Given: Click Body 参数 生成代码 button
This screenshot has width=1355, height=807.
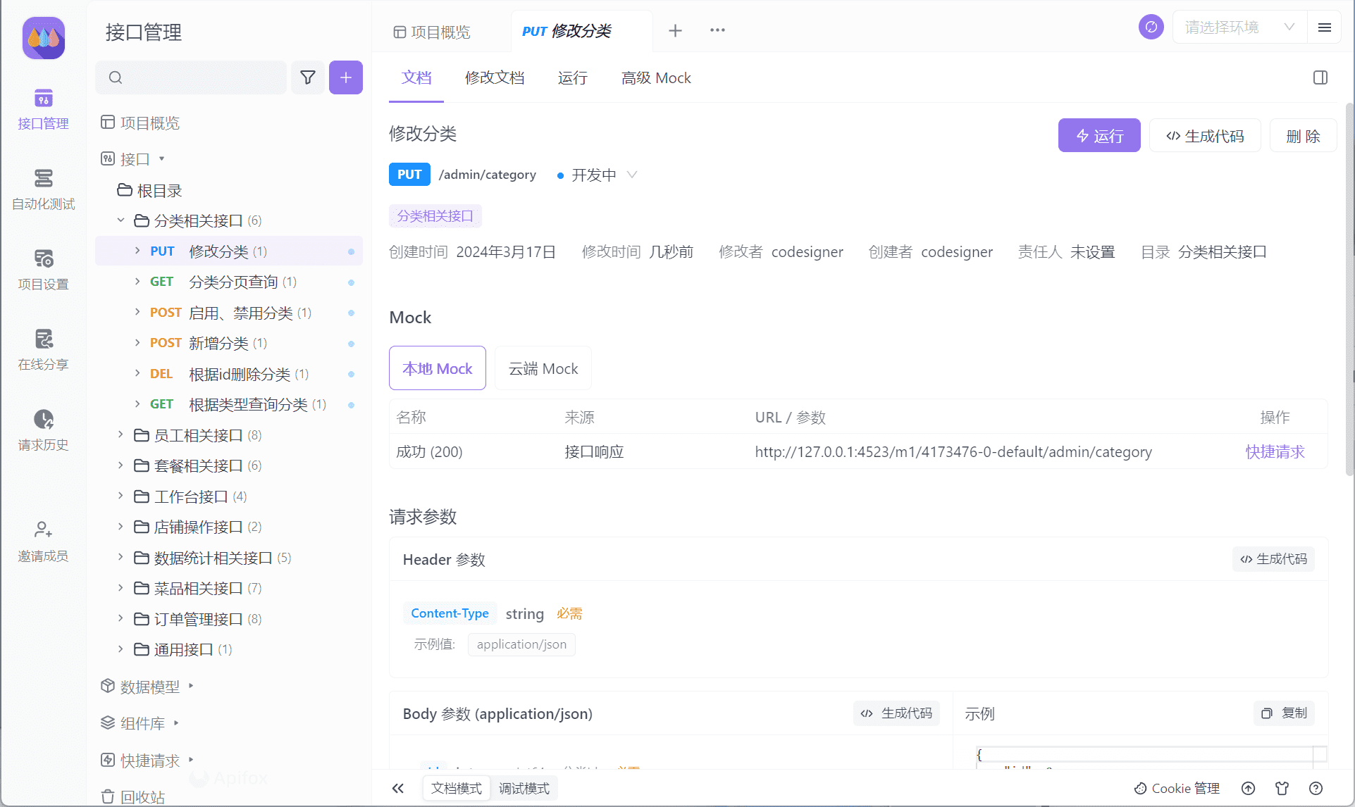Looking at the screenshot, I should click(896, 713).
